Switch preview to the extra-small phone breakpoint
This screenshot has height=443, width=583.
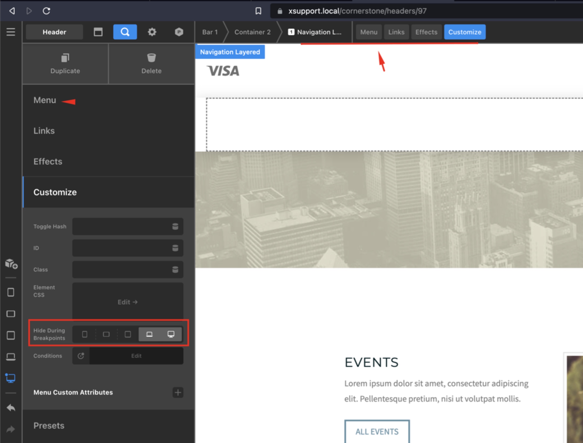11,292
